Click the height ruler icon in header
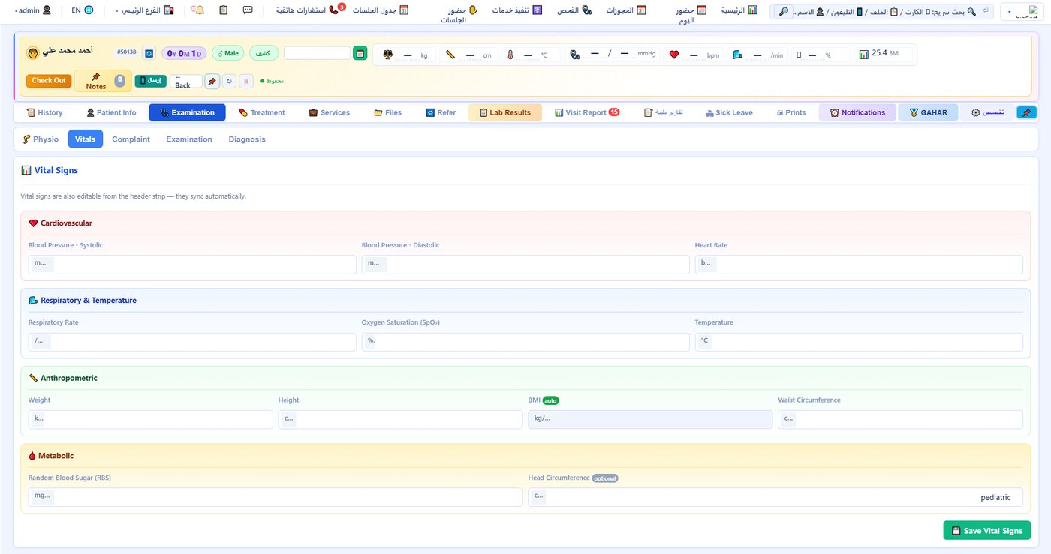The width and height of the screenshot is (1051, 554). 450,55
